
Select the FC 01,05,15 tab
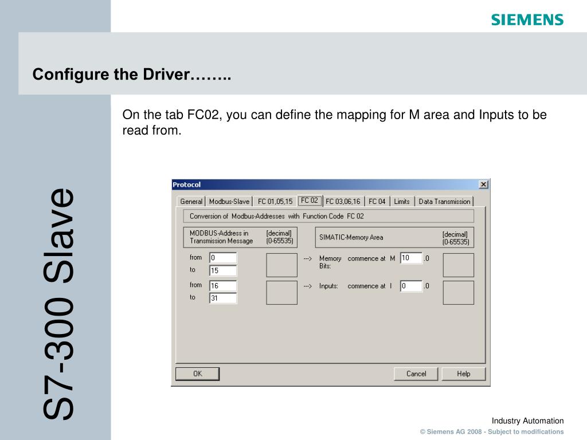(x=275, y=201)
